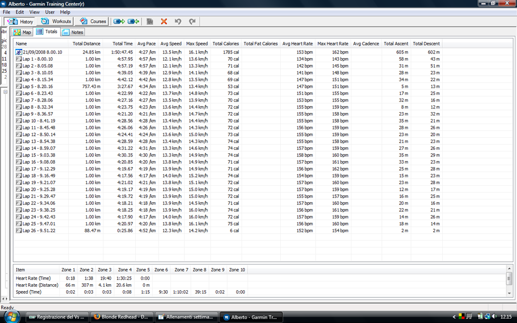Screen dimensions: 517x323
Task: Open the Windows Start orb
Action: pos(12,316)
